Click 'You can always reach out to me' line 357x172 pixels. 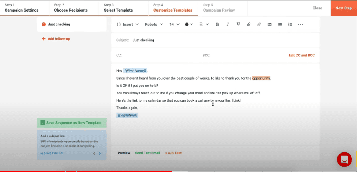coord(188,93)
